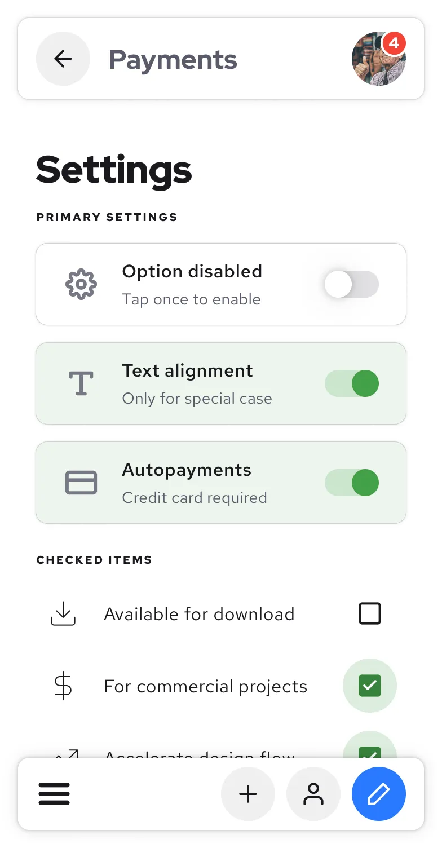
Task: Enable the Option disabled toggle
Action: [x=351, y=284]
